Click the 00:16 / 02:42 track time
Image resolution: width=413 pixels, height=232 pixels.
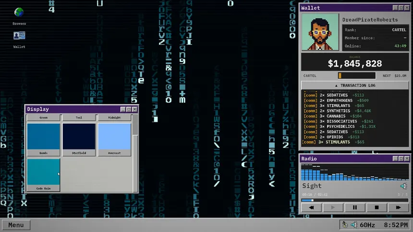point(315,195)
